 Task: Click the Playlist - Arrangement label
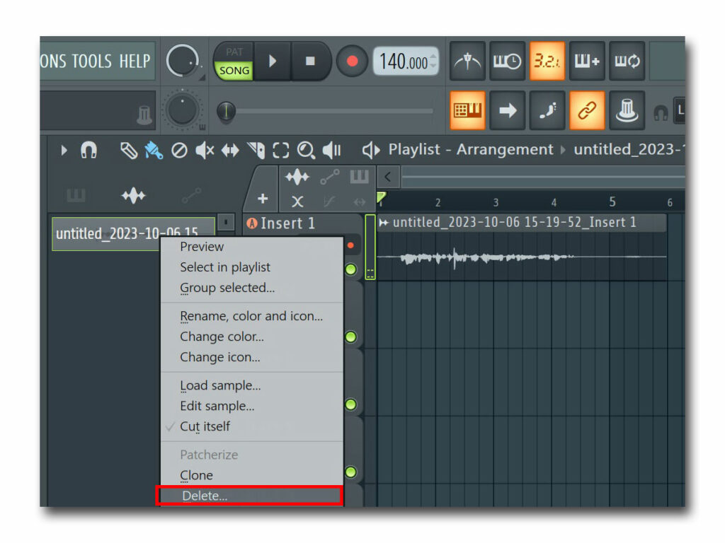(470, 149)
